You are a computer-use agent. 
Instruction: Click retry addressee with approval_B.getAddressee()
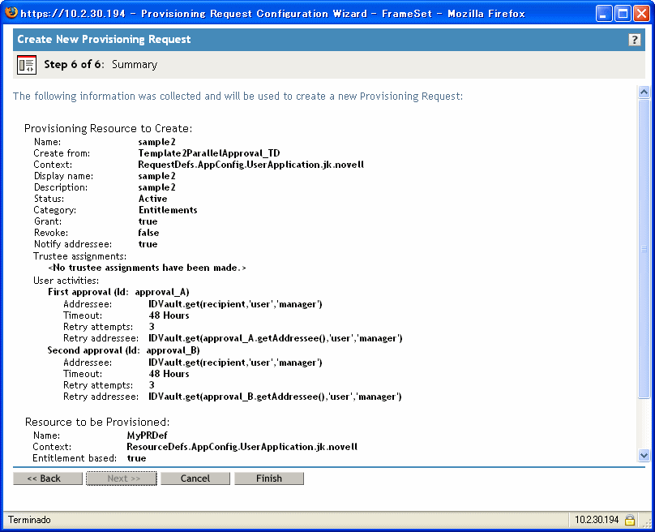click(275, 397)
